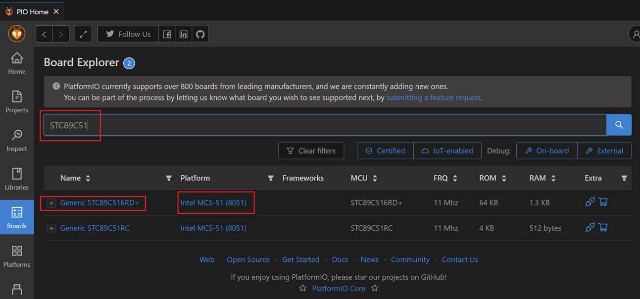Open Generic STC89C51RC board link
640x299 pixels.
(95, 228)
